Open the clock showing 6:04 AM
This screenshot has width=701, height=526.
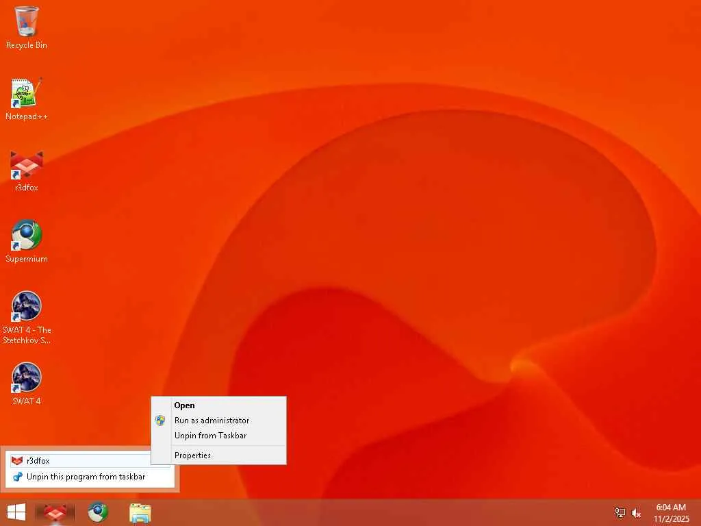point(671,513)
